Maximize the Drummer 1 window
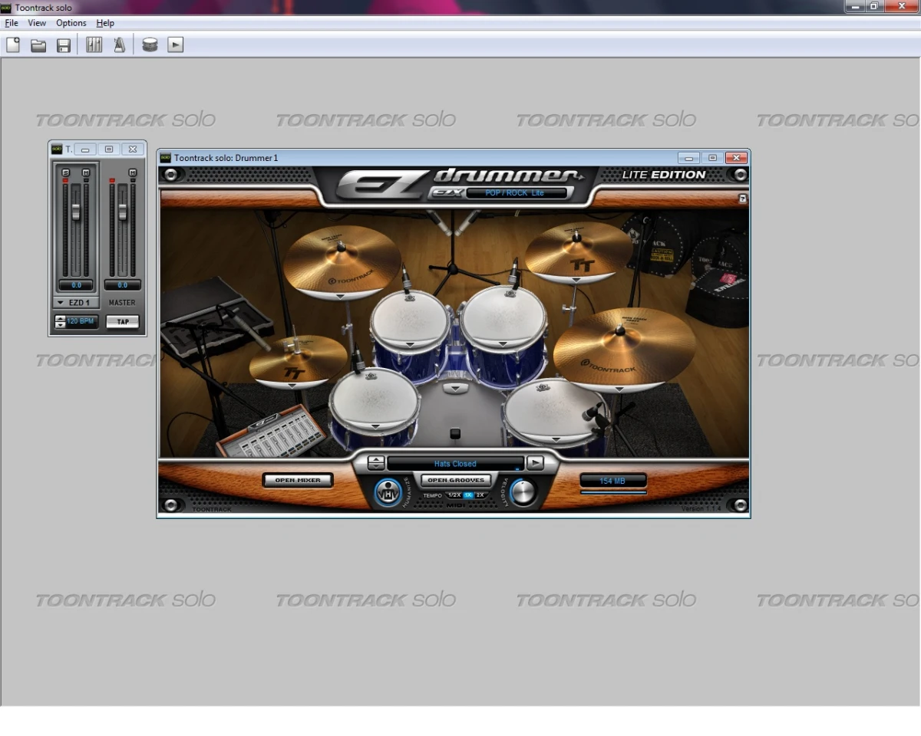This screenshot has height=736, width=921. click(712, 158)
